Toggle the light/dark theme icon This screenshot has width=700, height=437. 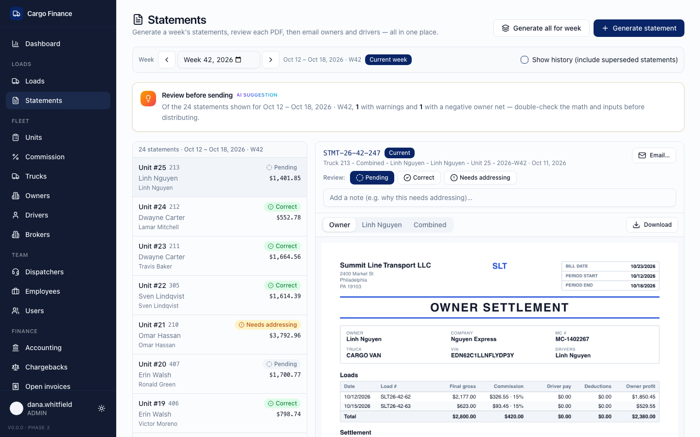click(x=102, y=408)
